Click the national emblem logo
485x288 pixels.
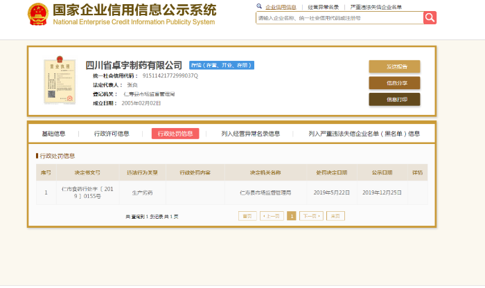[38, 14]
